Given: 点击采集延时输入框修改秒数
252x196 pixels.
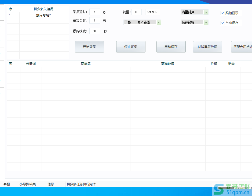Looking at the screenshot, I should [94, 12].
